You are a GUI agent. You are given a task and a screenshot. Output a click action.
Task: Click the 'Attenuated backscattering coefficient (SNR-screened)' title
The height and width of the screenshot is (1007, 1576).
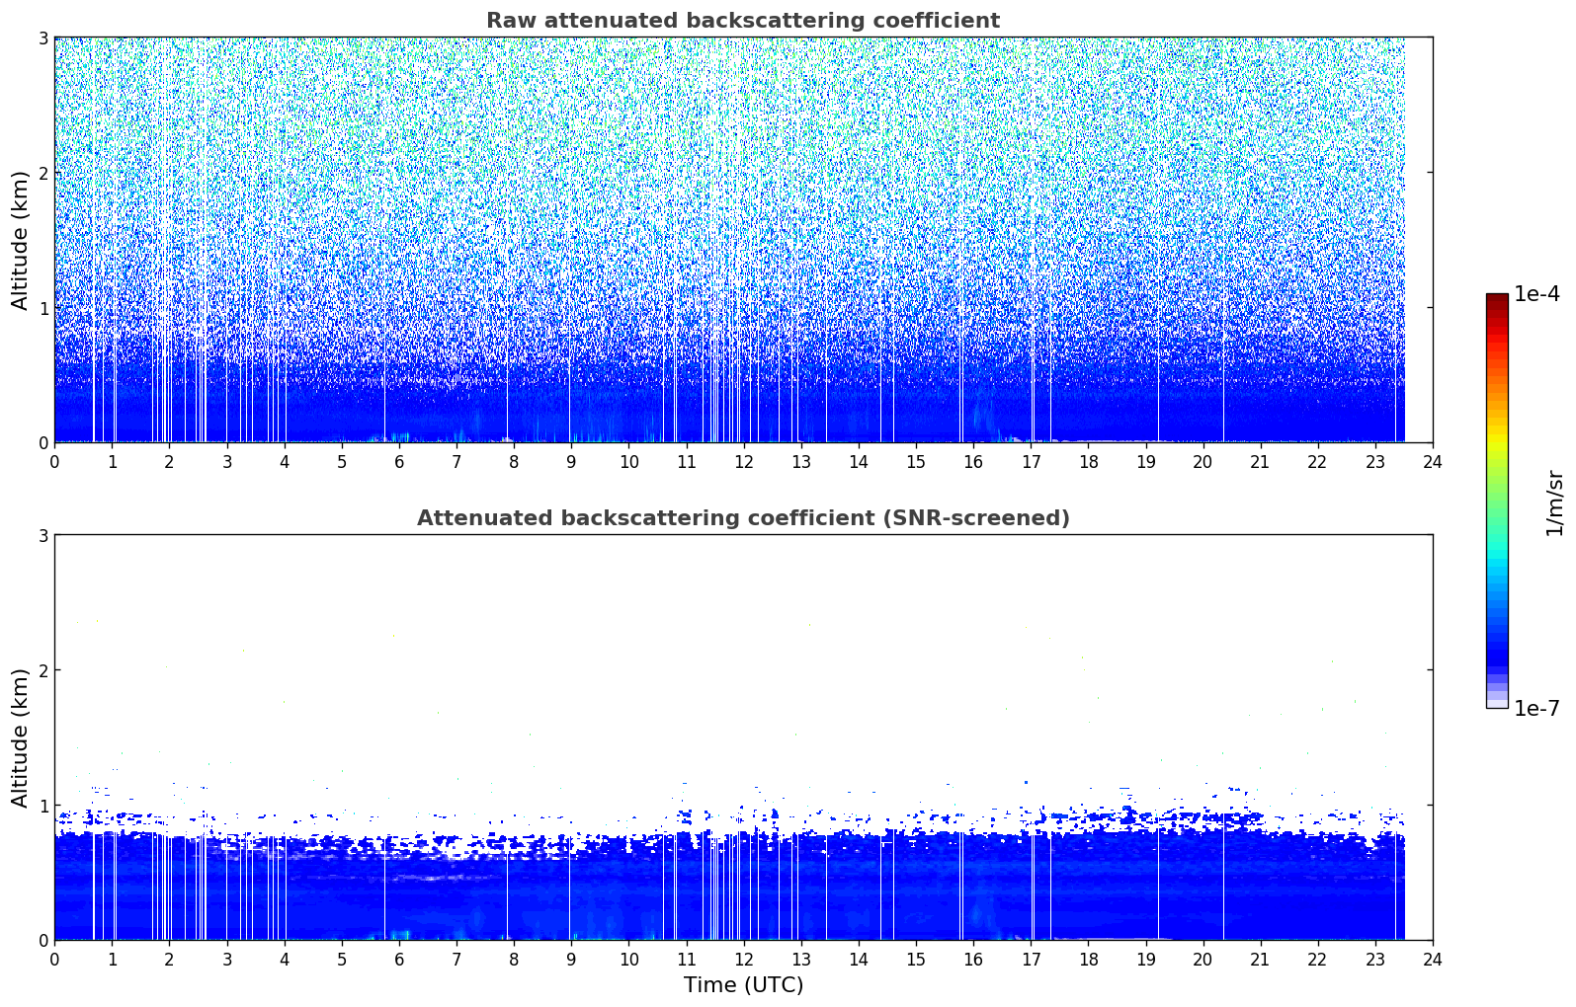[743, 518]
